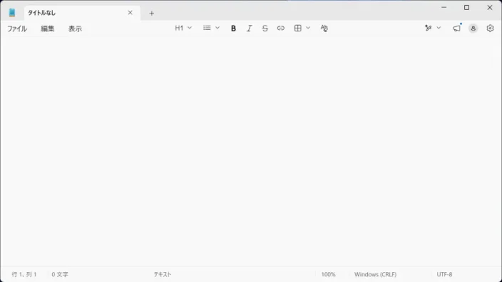This screenshot has width=502, height=282.
Task: Open the 編集 menu
Action: coord(47,28)
